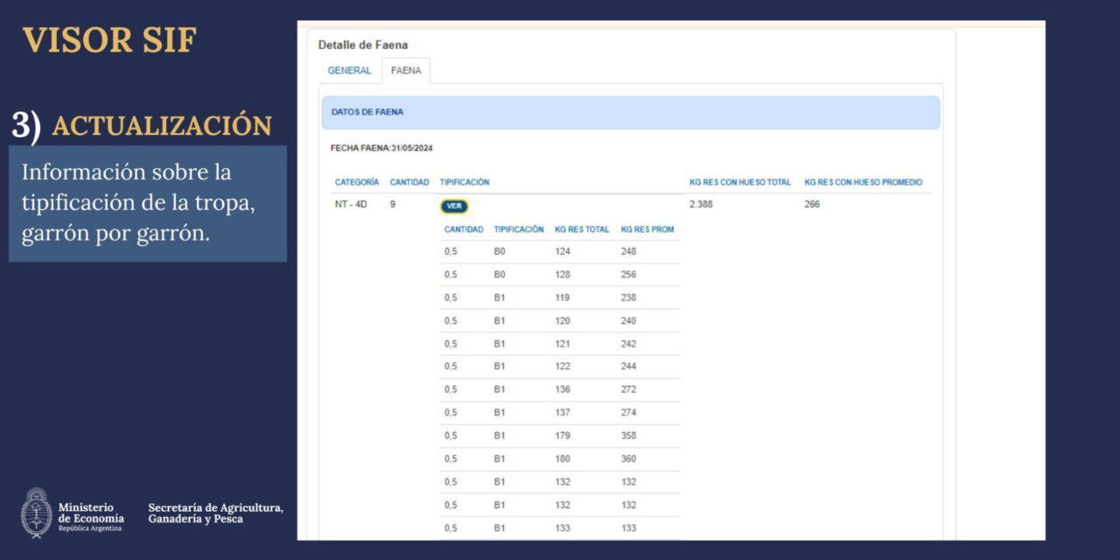Click the 242 kg res prom cell

[x=628, y=344]
